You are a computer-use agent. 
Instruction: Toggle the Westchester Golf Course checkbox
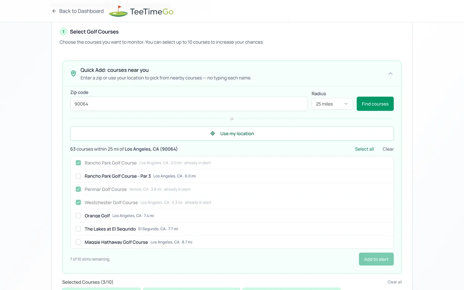coord(78,202)
